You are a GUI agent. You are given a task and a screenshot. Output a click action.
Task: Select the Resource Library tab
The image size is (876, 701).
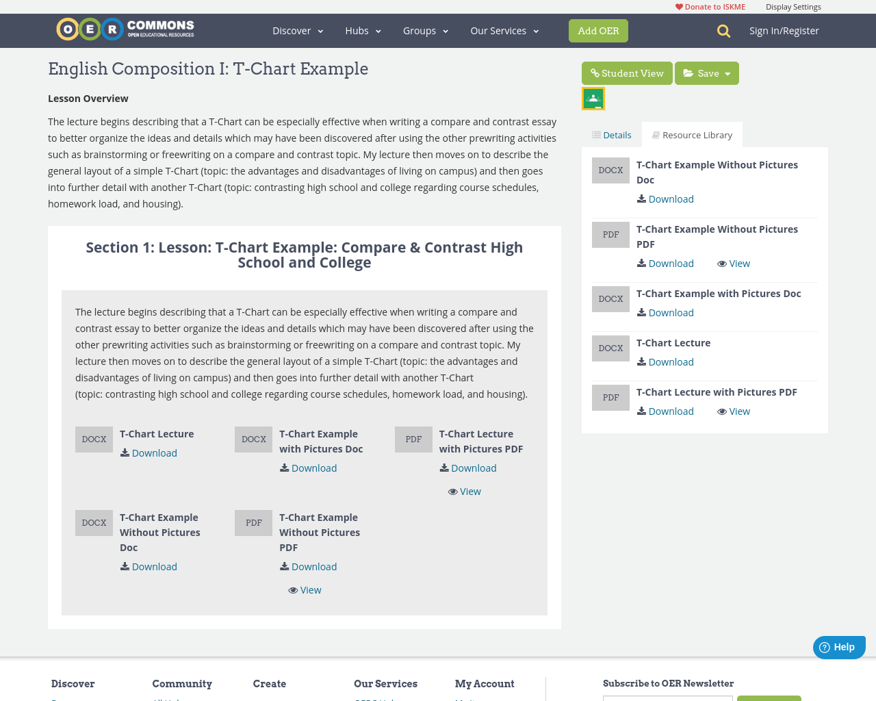click(692, 134)
